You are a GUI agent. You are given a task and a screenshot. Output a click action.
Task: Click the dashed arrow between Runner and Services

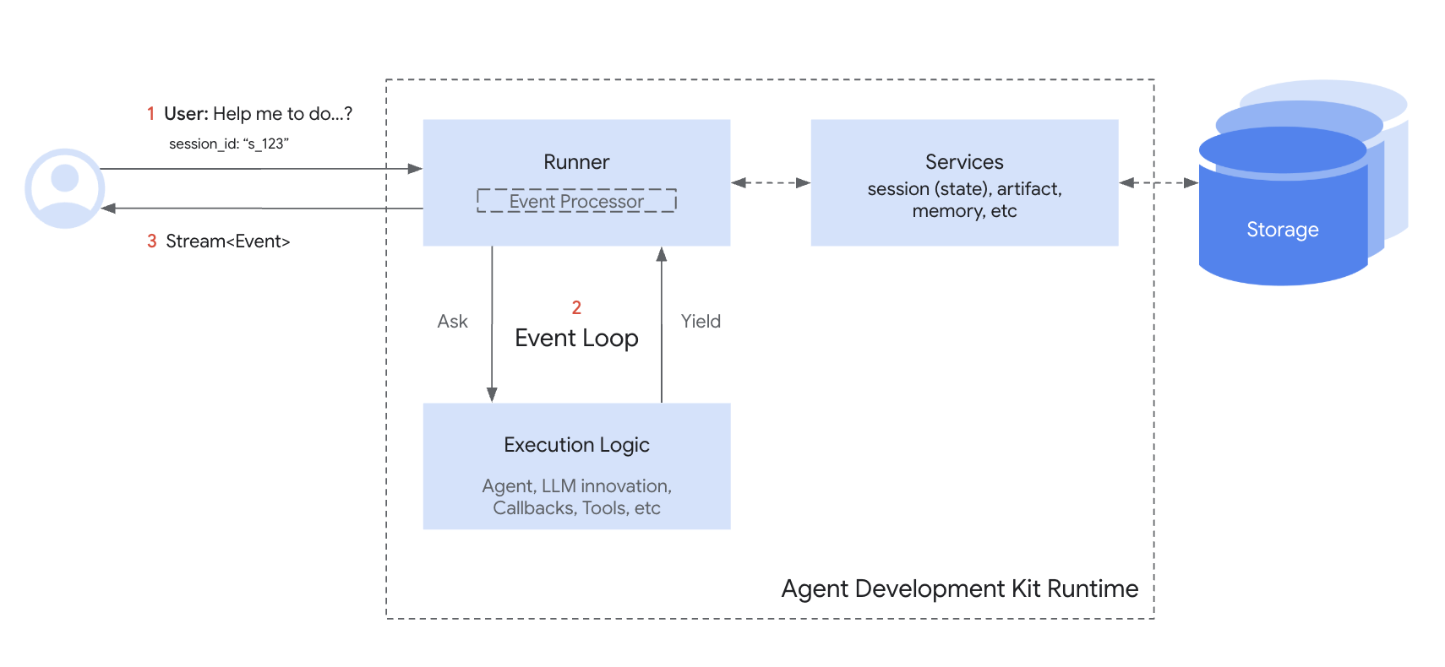tap(770, 182)
